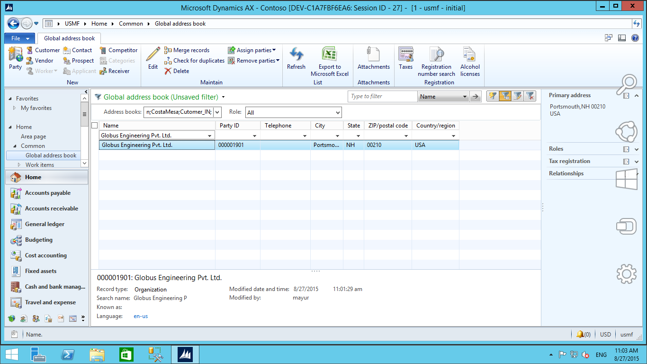Add a new Receiver party
Viewport: 647px width, 364px height.
click(114, 71)
